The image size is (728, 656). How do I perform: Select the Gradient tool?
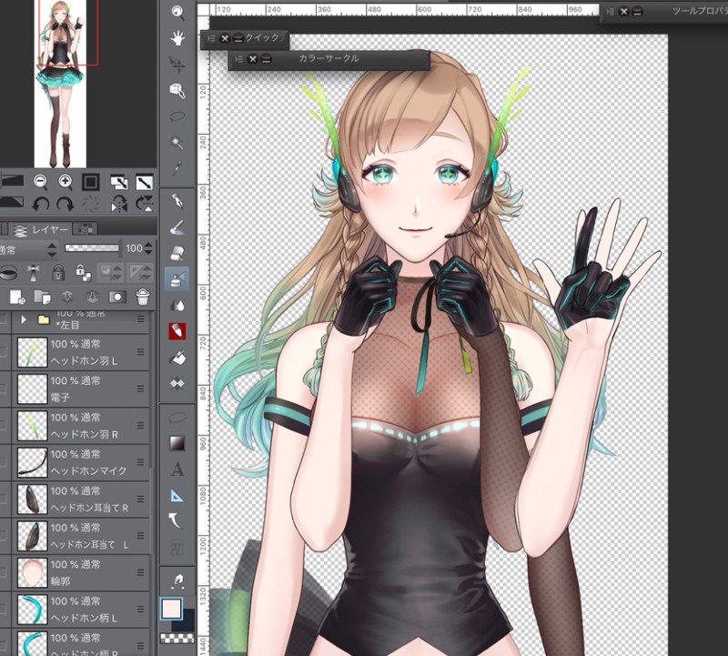(x=177, y=443)
